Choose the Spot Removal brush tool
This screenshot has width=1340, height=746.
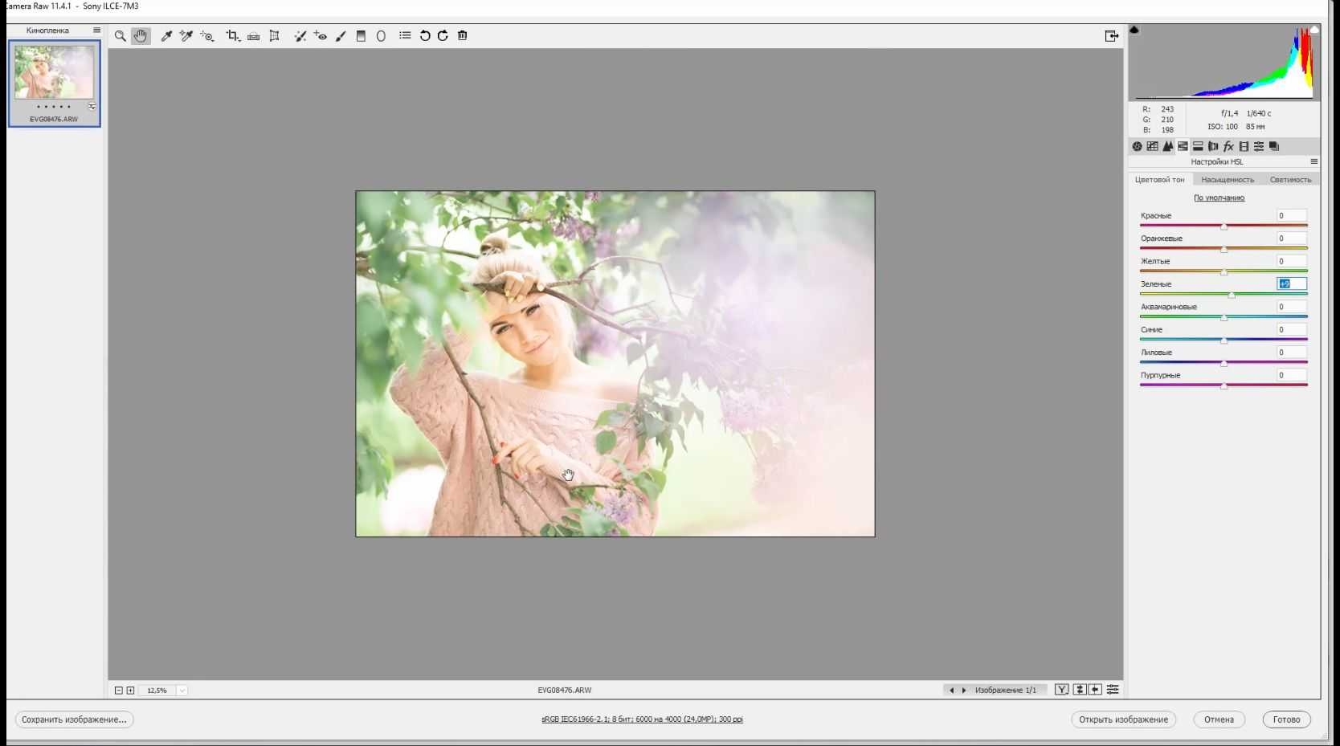click(x=300, y=36)
